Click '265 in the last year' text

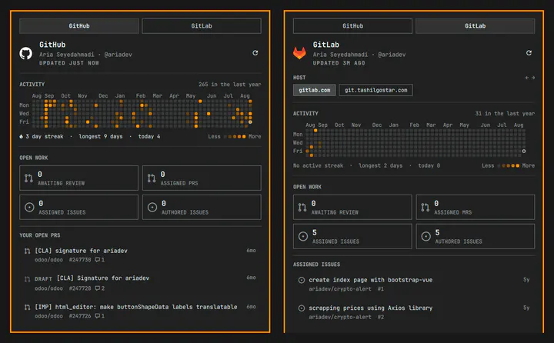[229, 85]
